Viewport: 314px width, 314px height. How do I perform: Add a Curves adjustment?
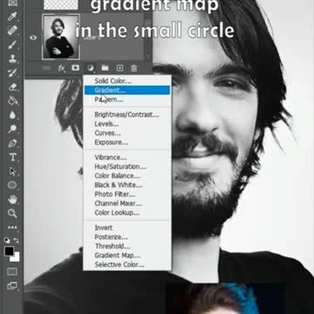click(107, 133)
